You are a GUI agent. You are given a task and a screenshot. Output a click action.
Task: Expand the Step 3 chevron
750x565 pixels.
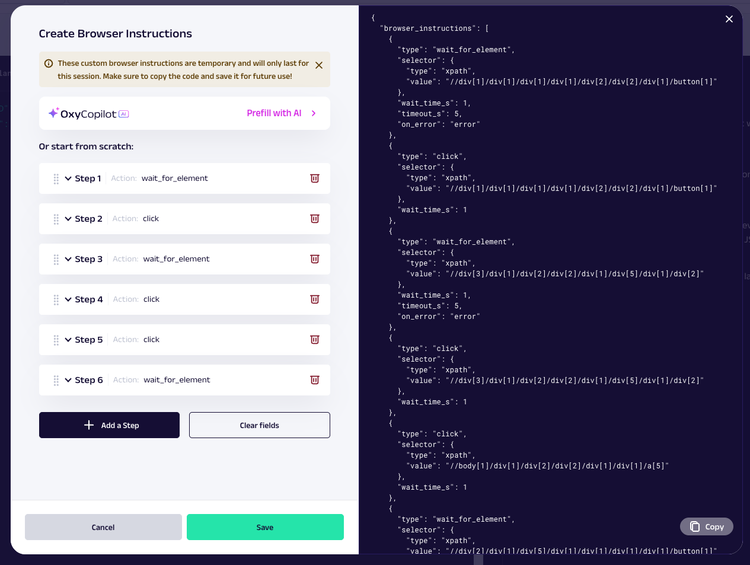68,259
